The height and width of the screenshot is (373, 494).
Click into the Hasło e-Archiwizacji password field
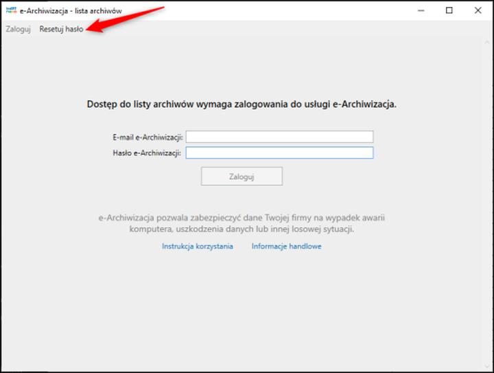(279, 152)
